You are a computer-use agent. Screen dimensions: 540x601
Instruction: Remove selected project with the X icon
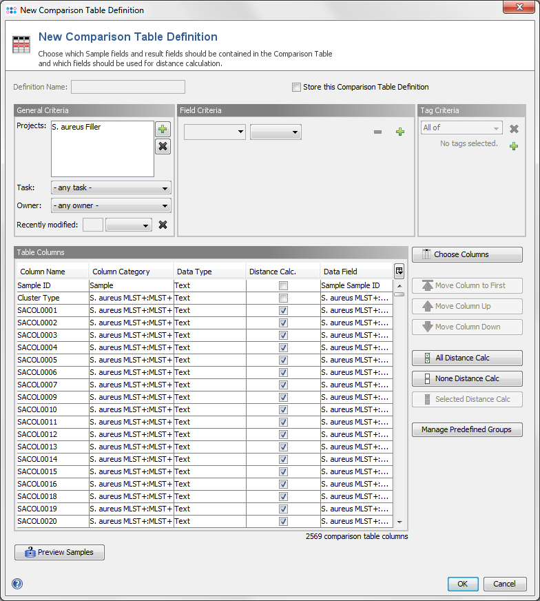click(163, 146)
